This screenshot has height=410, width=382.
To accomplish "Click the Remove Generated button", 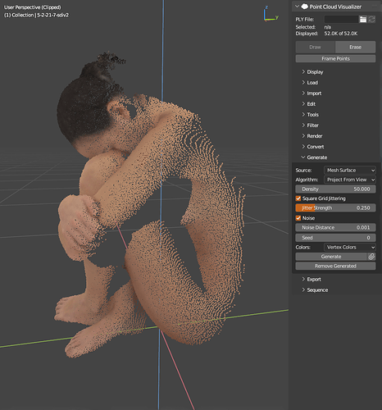I will 335,266.
